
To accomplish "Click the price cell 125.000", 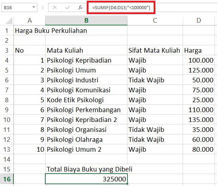I will (x=199, y=70).
